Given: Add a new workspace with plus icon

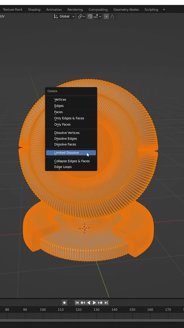Looking at the screenshot, I should (x=164, y=10).
